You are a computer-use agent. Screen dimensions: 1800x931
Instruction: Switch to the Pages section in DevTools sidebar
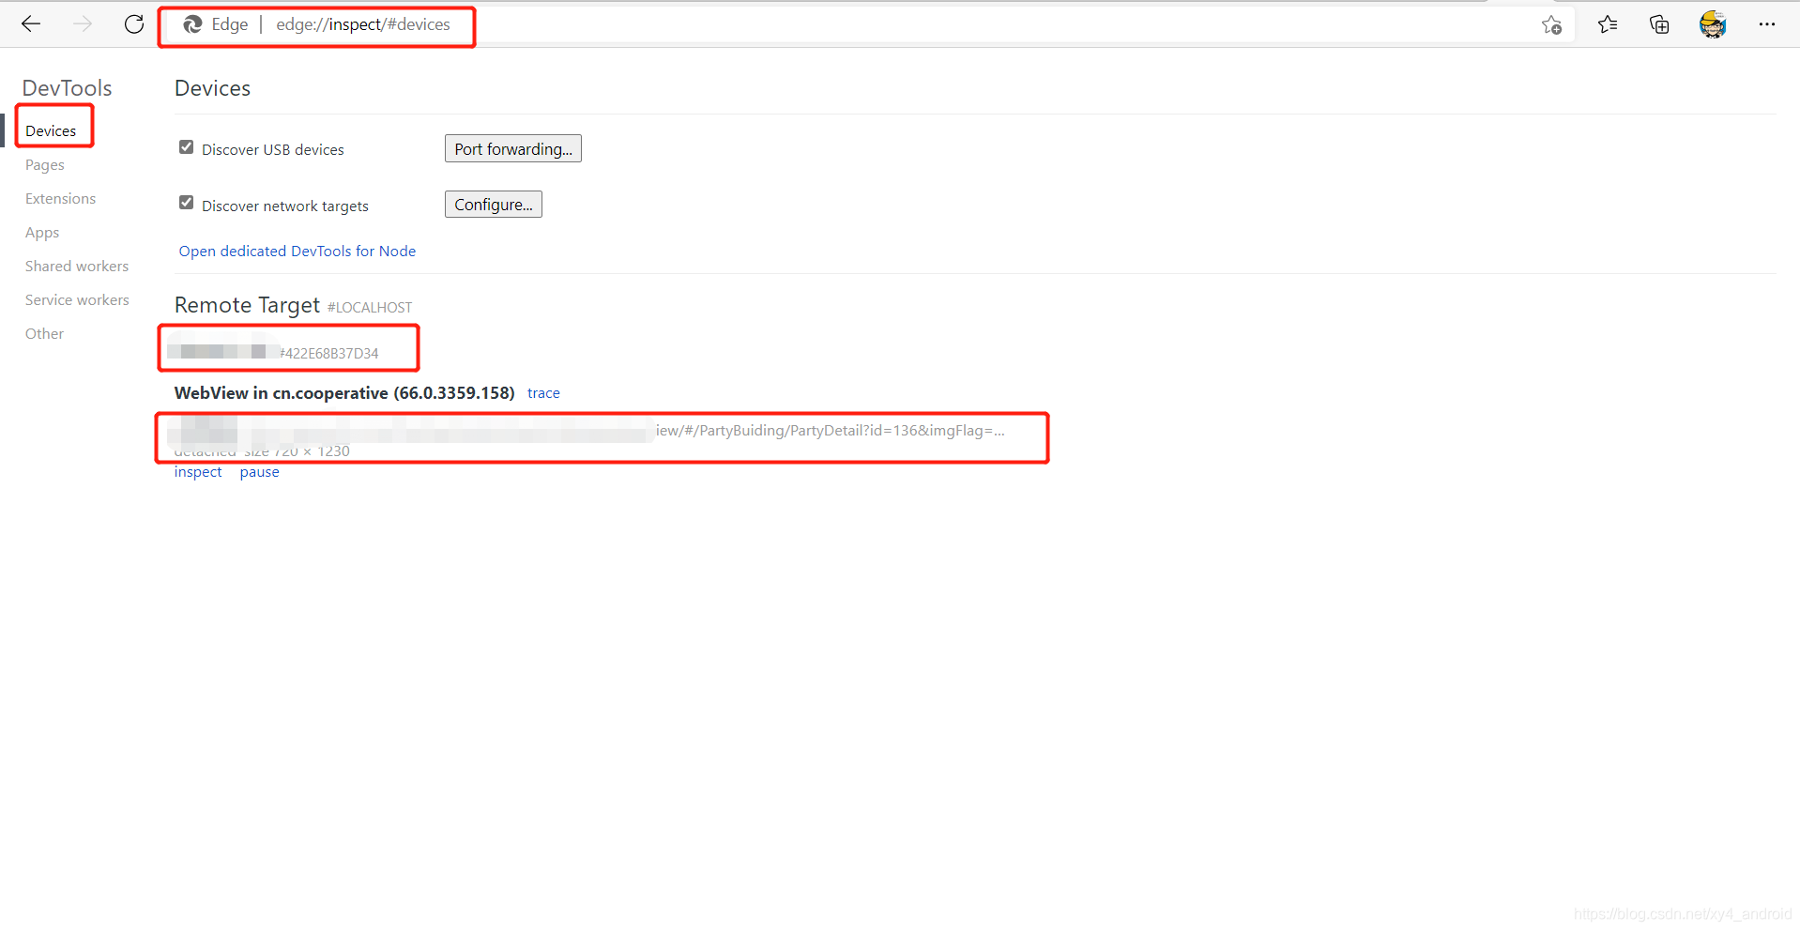44,164
